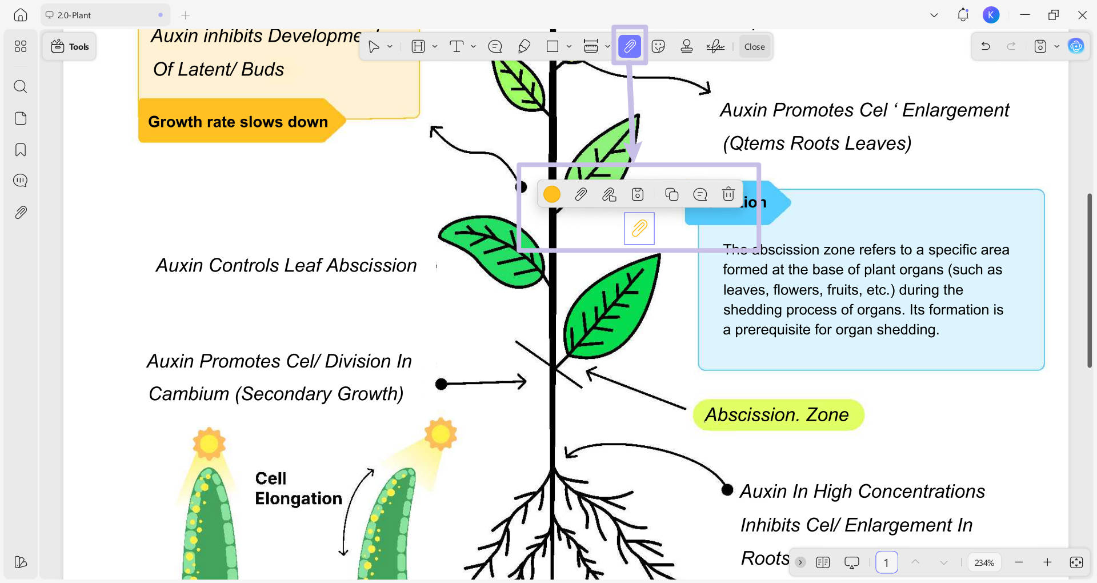Select the Text annotation tool
The image size is (1097, 583).
click(x=457, y=47)
